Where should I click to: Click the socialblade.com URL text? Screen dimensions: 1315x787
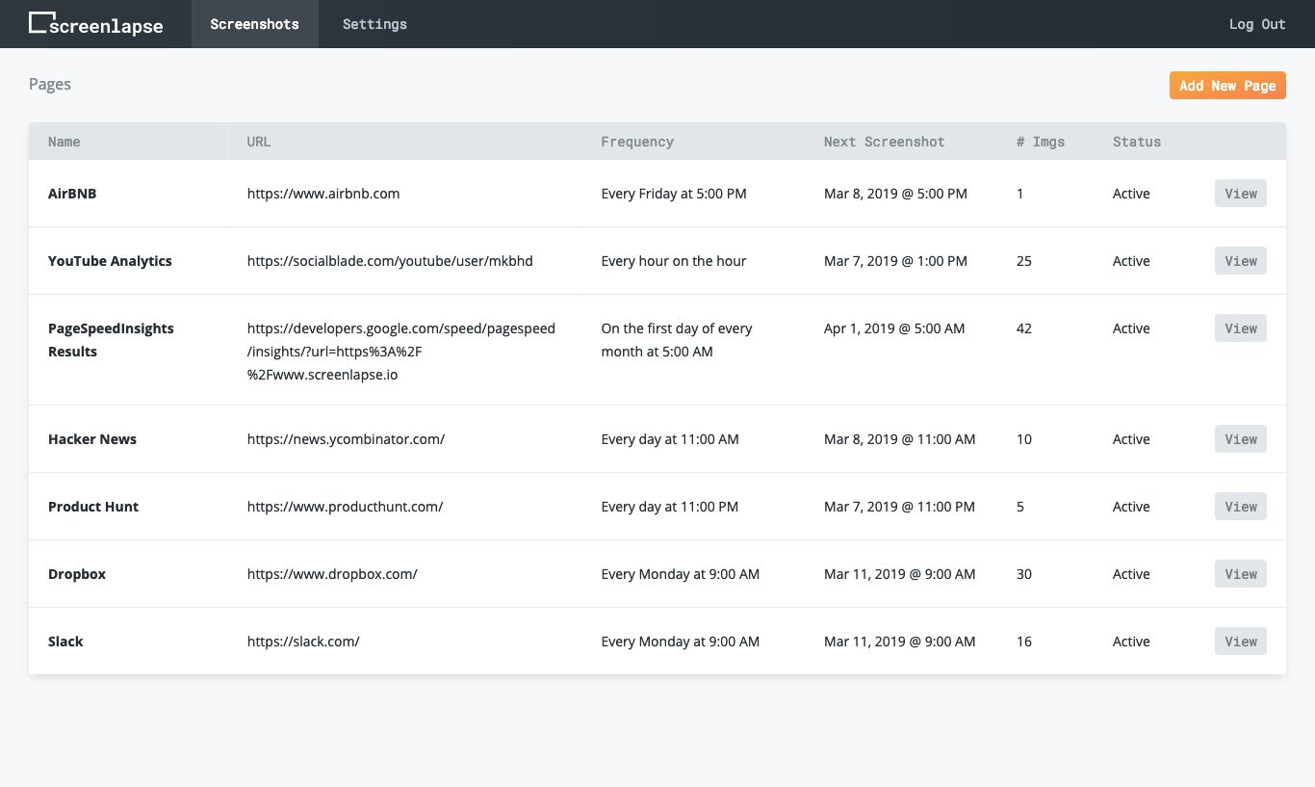pyautogui.click(x=390, y=261)
